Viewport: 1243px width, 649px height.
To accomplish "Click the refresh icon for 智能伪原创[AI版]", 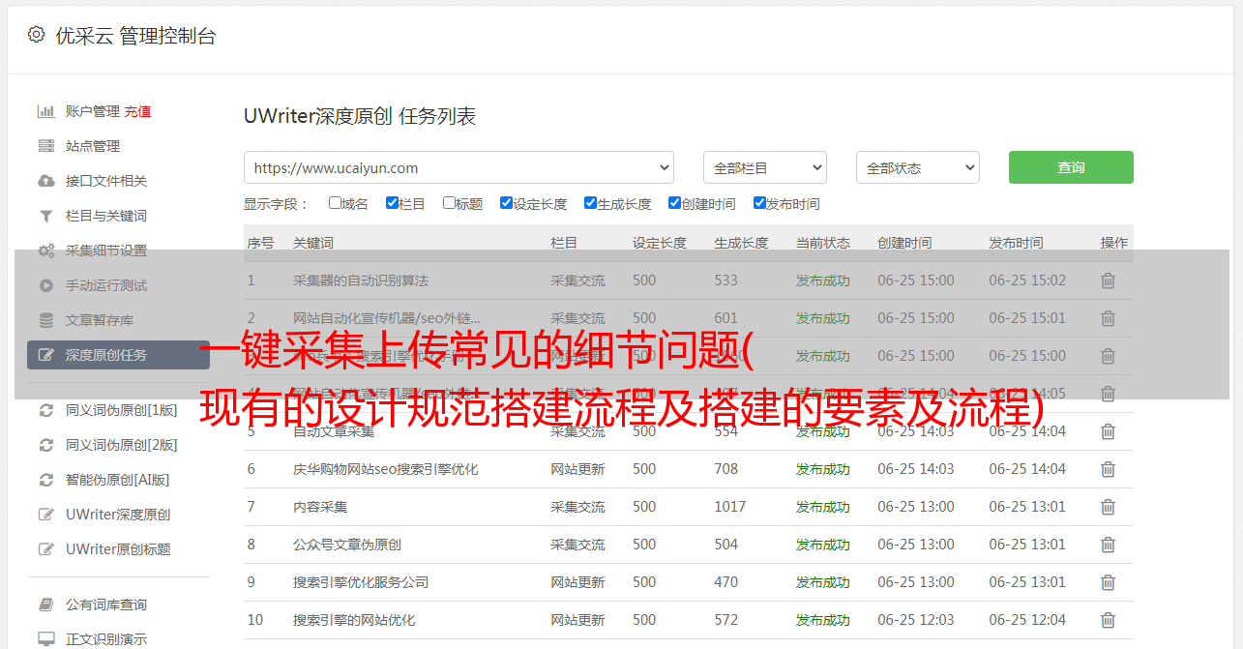I will pyautogui.click(x=45, y=480).
